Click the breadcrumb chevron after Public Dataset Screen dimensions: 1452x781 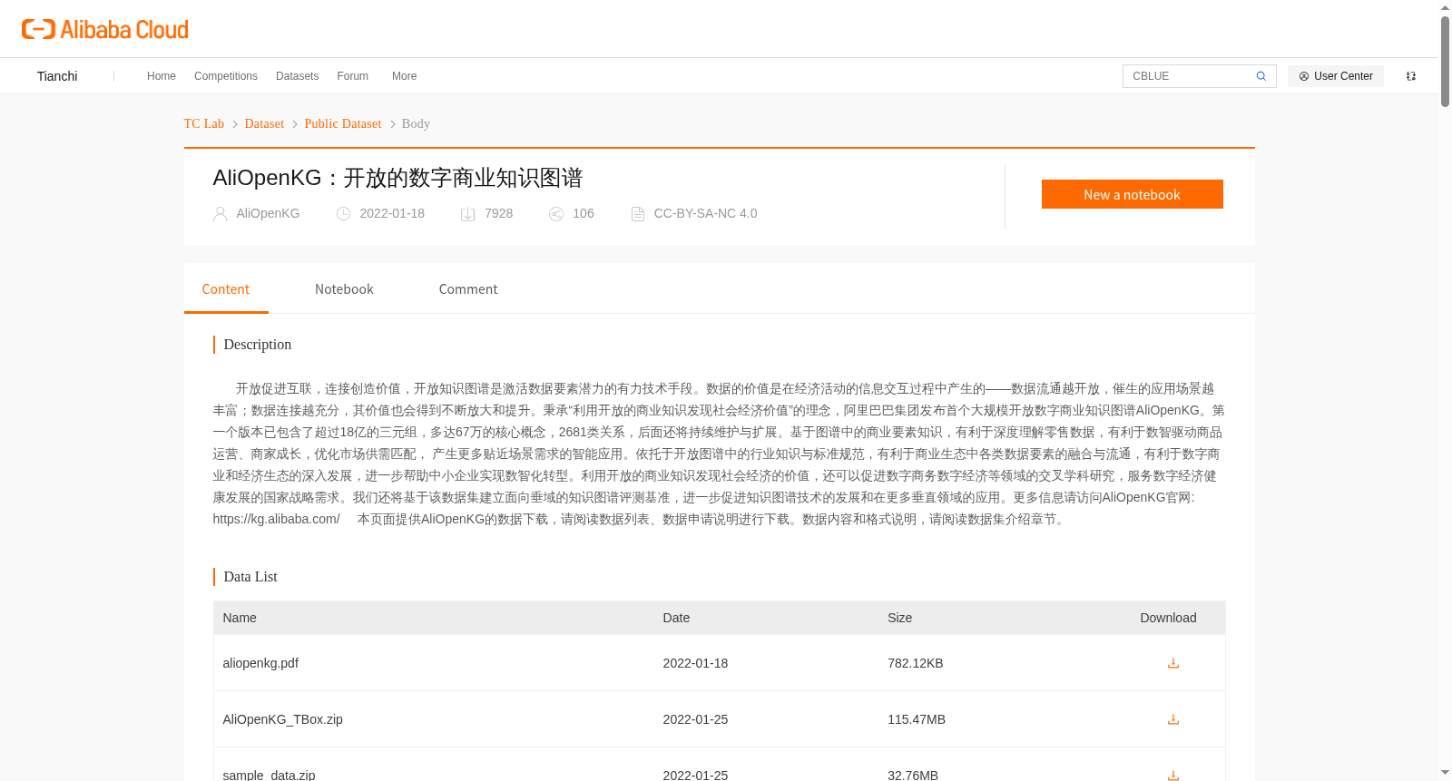(x=392, y=124)
